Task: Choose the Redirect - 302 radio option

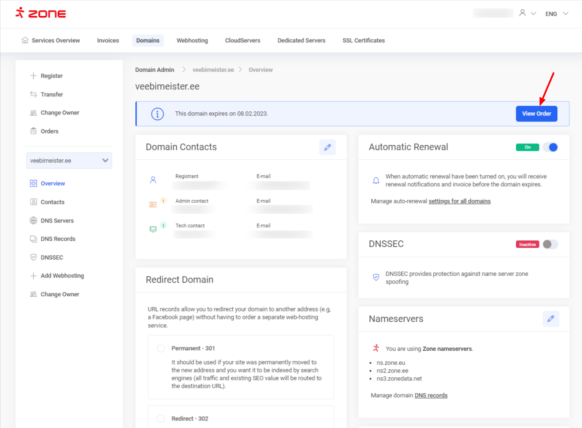Action: point(161,419)
